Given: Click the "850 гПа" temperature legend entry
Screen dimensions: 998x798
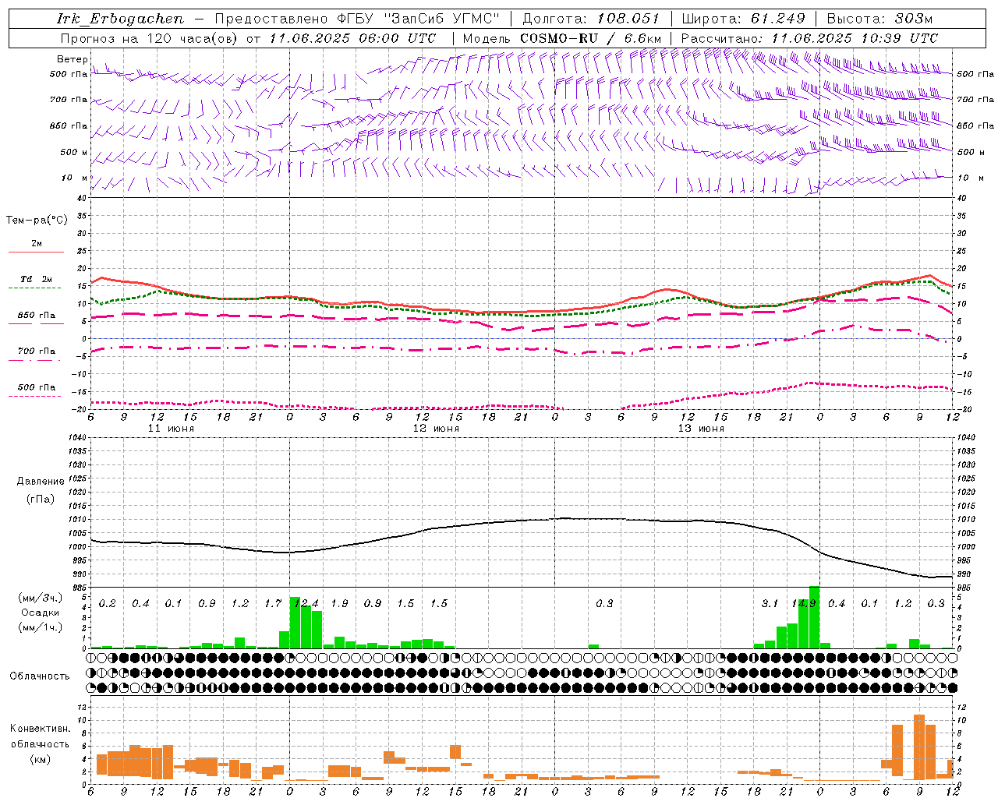Looking at the screenshot, I should tap(37, 316).
